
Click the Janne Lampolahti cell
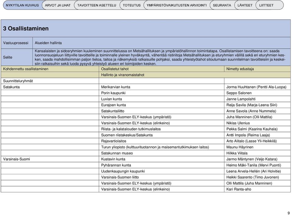tap(257, 99)
